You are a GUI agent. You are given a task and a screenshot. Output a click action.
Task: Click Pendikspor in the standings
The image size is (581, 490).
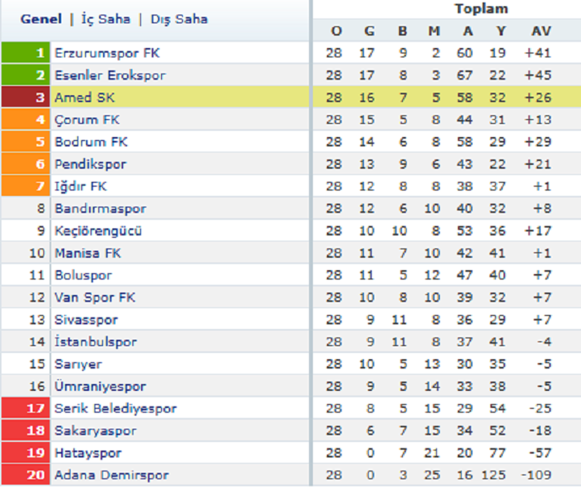point(91,164)
